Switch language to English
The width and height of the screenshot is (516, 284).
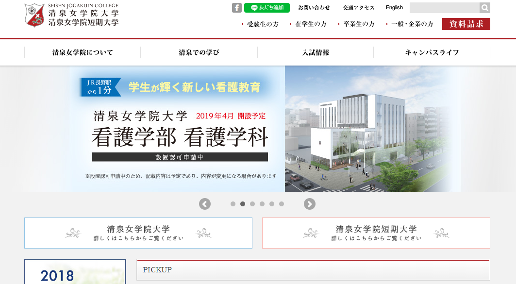pos(394,8)
